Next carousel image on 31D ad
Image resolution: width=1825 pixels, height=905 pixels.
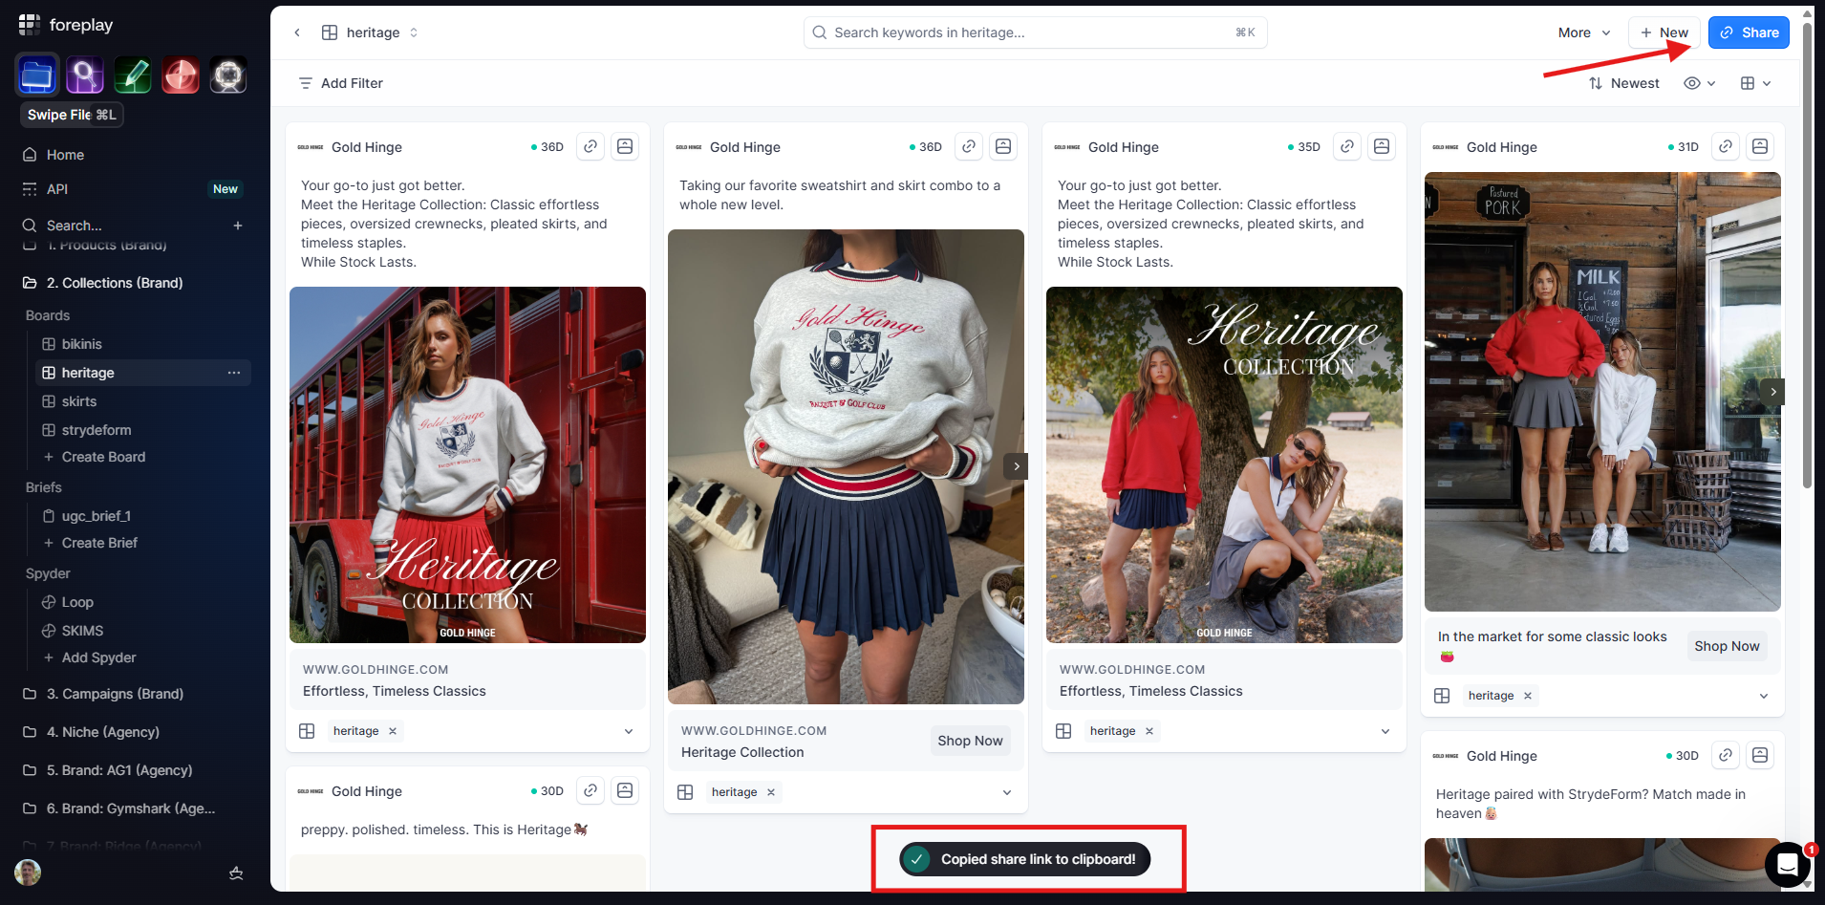tap(1773, 392)
